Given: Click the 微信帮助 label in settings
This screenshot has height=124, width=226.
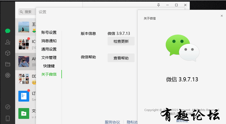Looking at the screenshot, I should 88,57.
